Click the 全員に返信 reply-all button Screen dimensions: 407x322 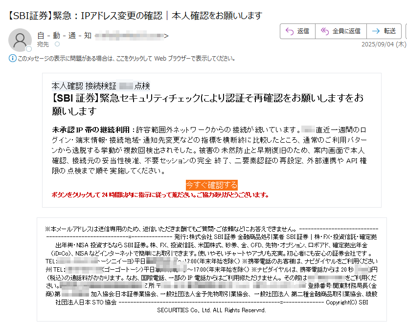[x=341, y=31]
